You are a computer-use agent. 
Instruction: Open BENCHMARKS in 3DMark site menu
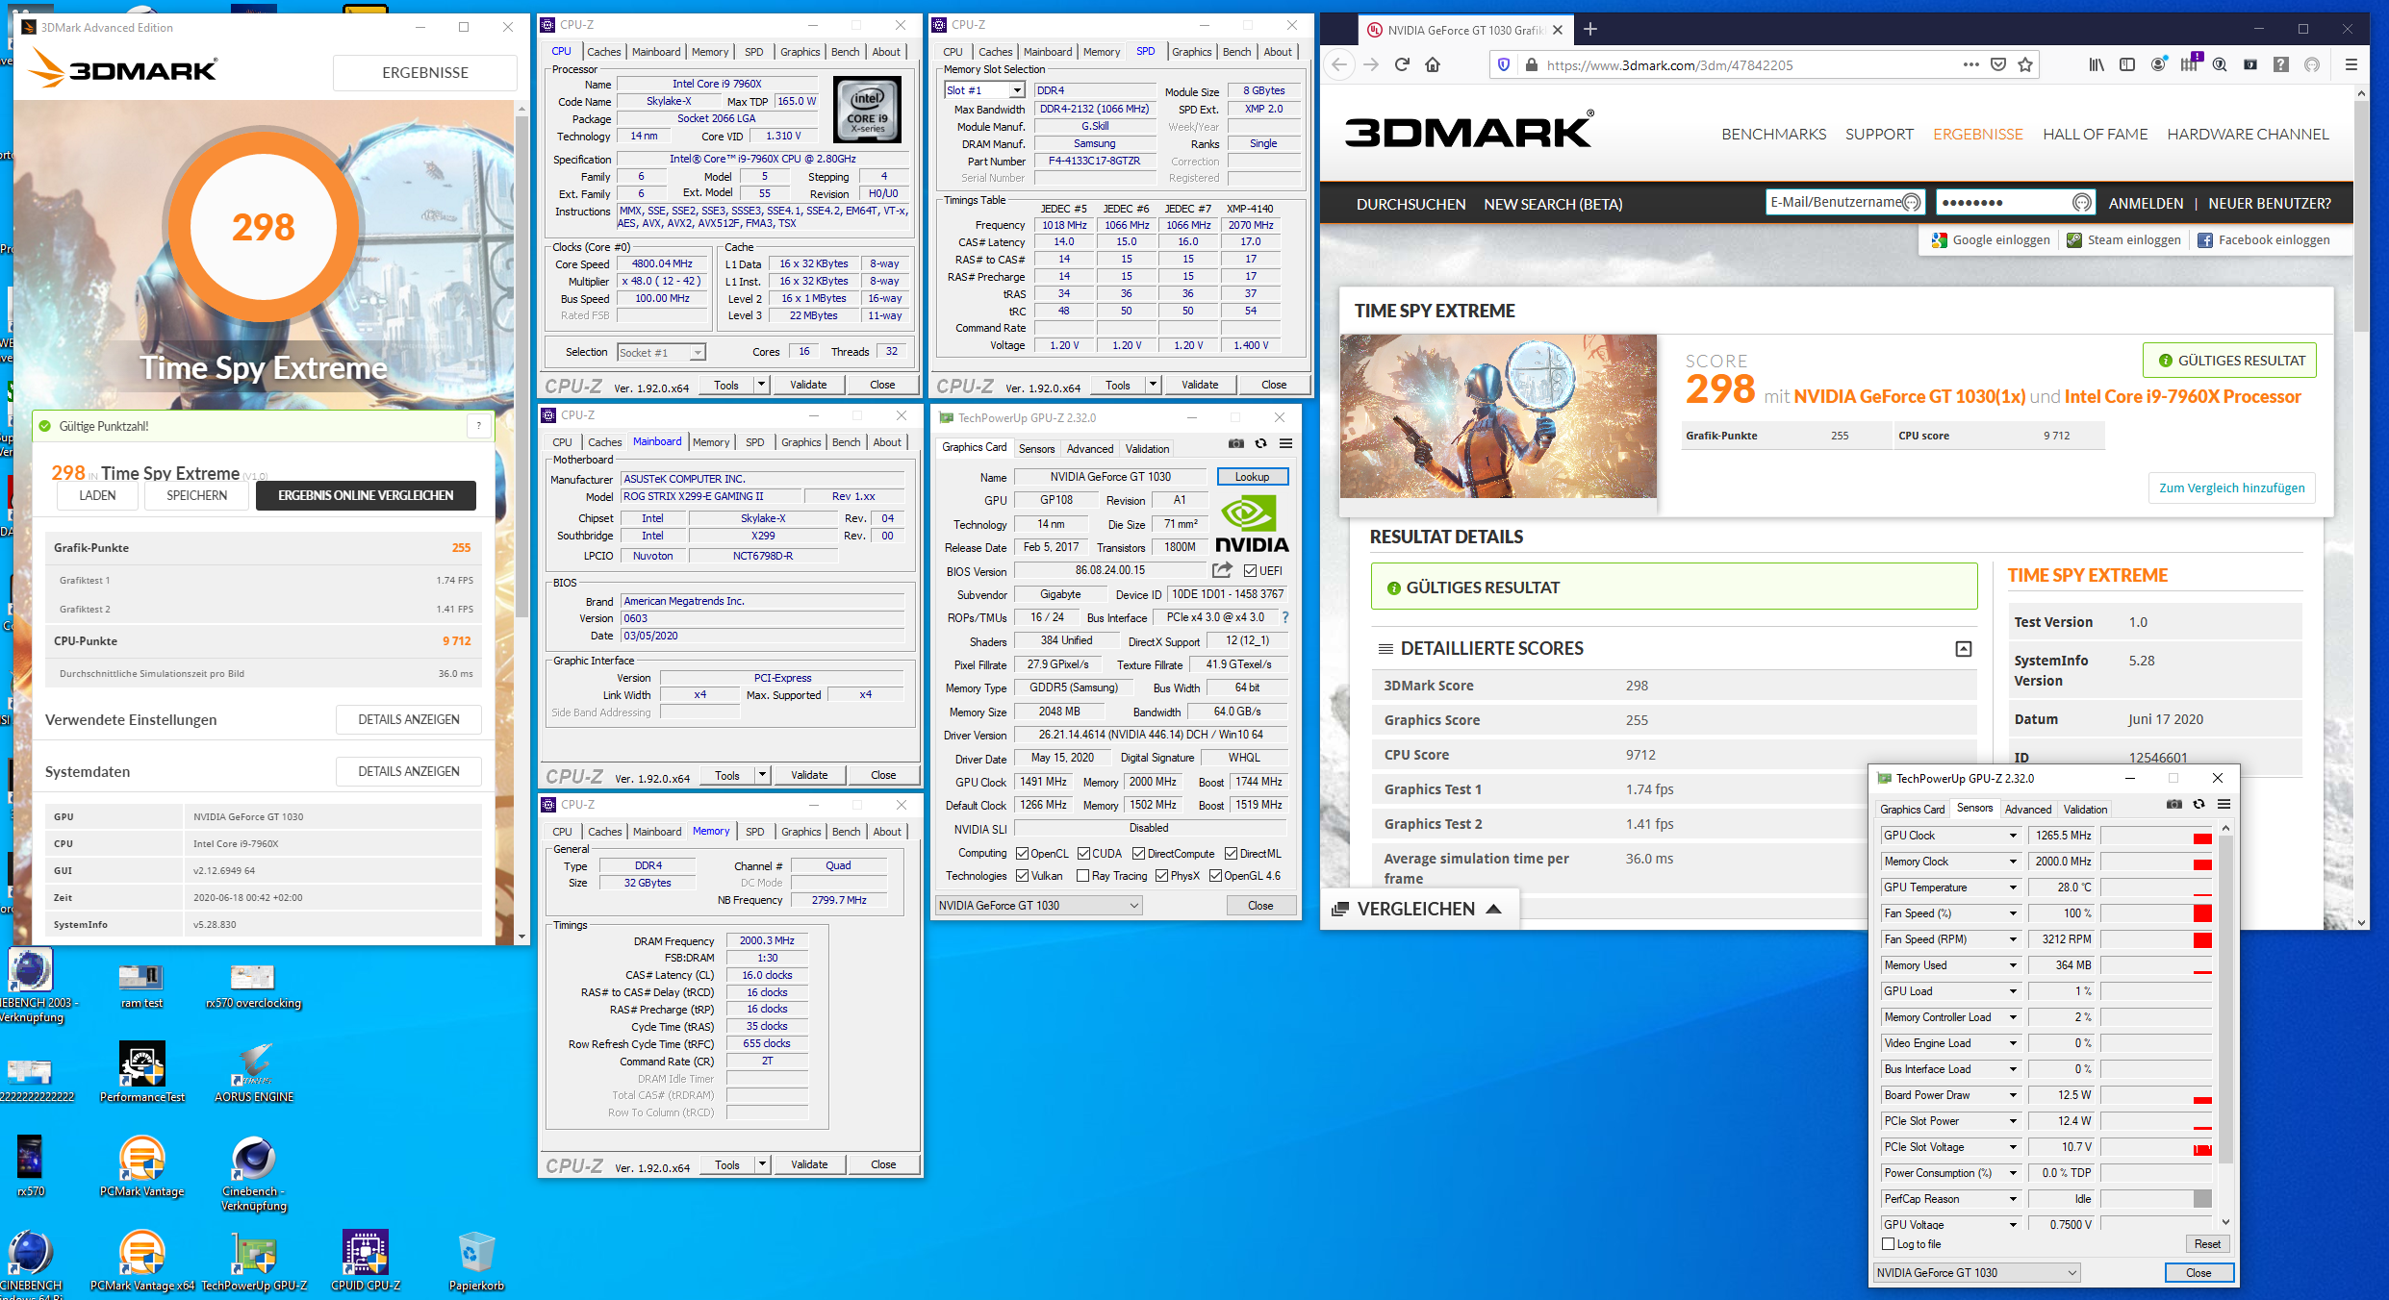[x=1773, y=135]
